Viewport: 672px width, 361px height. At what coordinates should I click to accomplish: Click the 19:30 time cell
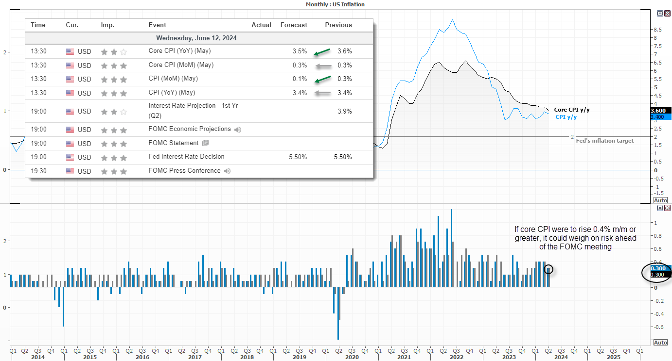(38, 171)
